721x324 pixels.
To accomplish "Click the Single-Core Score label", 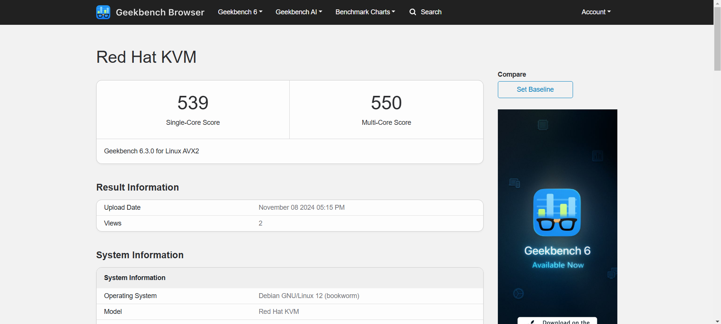I will [x=193, y=123].
